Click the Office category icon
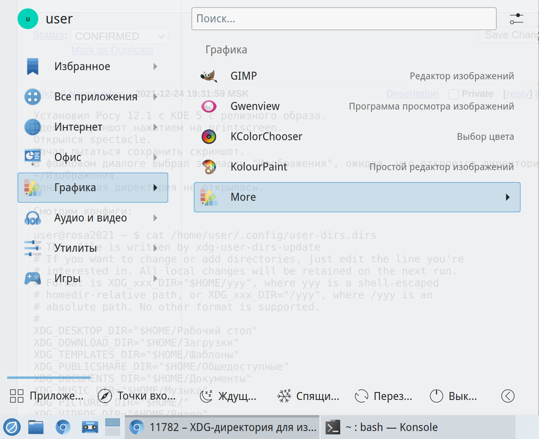 [33, 157]
